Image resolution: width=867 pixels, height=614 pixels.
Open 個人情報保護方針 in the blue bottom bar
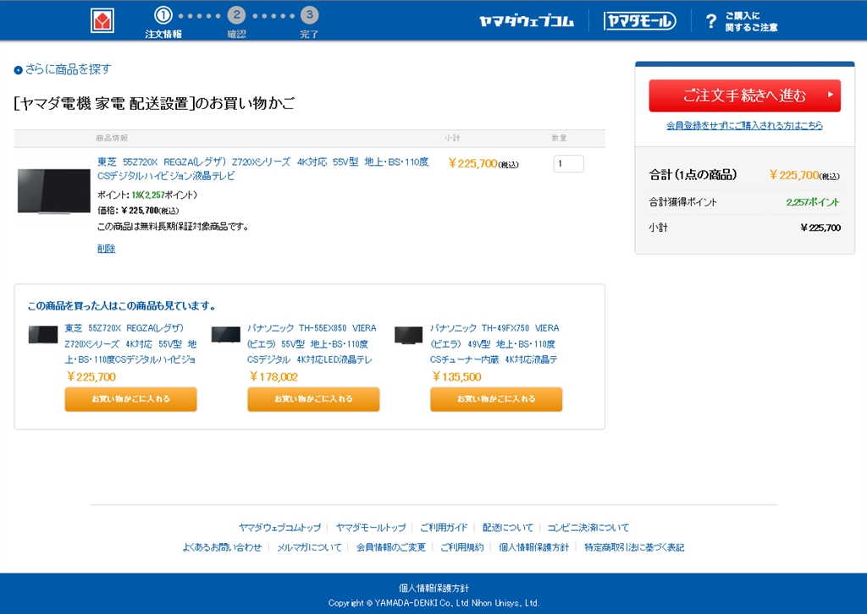(434, 588)
